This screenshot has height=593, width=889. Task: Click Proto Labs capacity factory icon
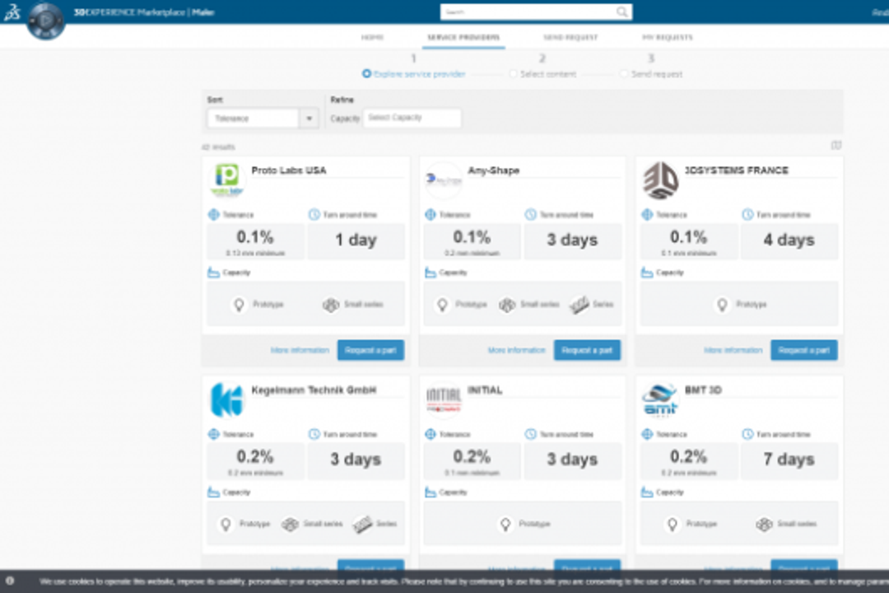tap(213, 273)
